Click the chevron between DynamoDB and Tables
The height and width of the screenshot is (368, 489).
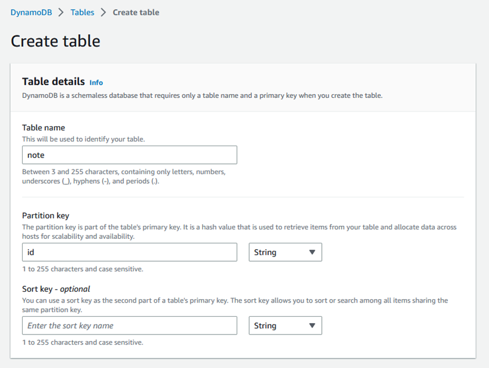pyautogui.click(x=61, y=13)
